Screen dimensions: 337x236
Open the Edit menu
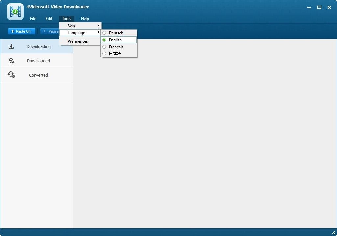(x=49, y=19)
